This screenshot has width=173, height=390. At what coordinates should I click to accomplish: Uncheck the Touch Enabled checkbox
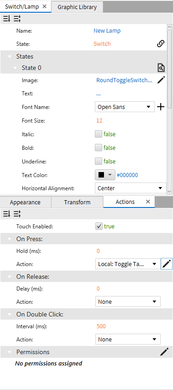99,227
